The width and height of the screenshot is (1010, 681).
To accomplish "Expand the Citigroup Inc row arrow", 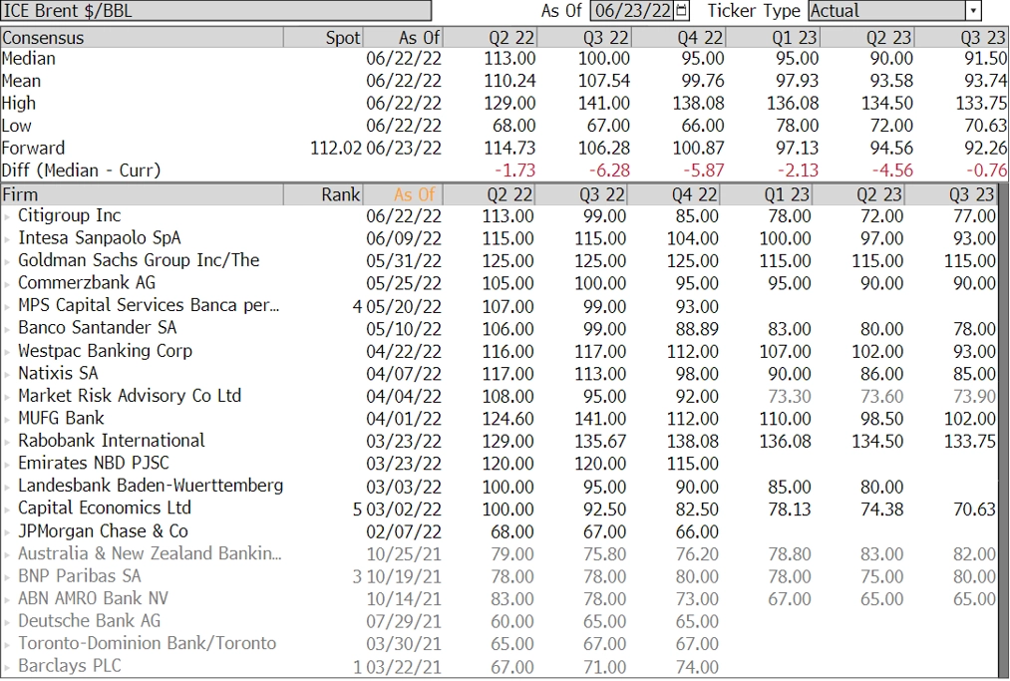I will tap(7, 216).
